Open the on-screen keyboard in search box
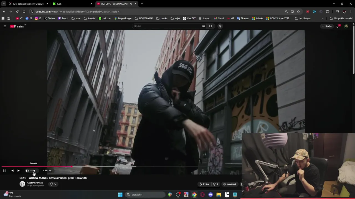The width and height of the screenshot is (355, 199). [204, 26]
